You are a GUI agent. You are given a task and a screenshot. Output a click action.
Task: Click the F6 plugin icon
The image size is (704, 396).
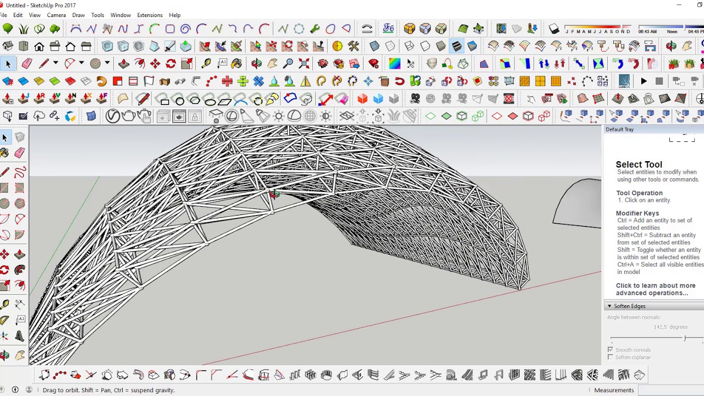click(x=389, y=29)
